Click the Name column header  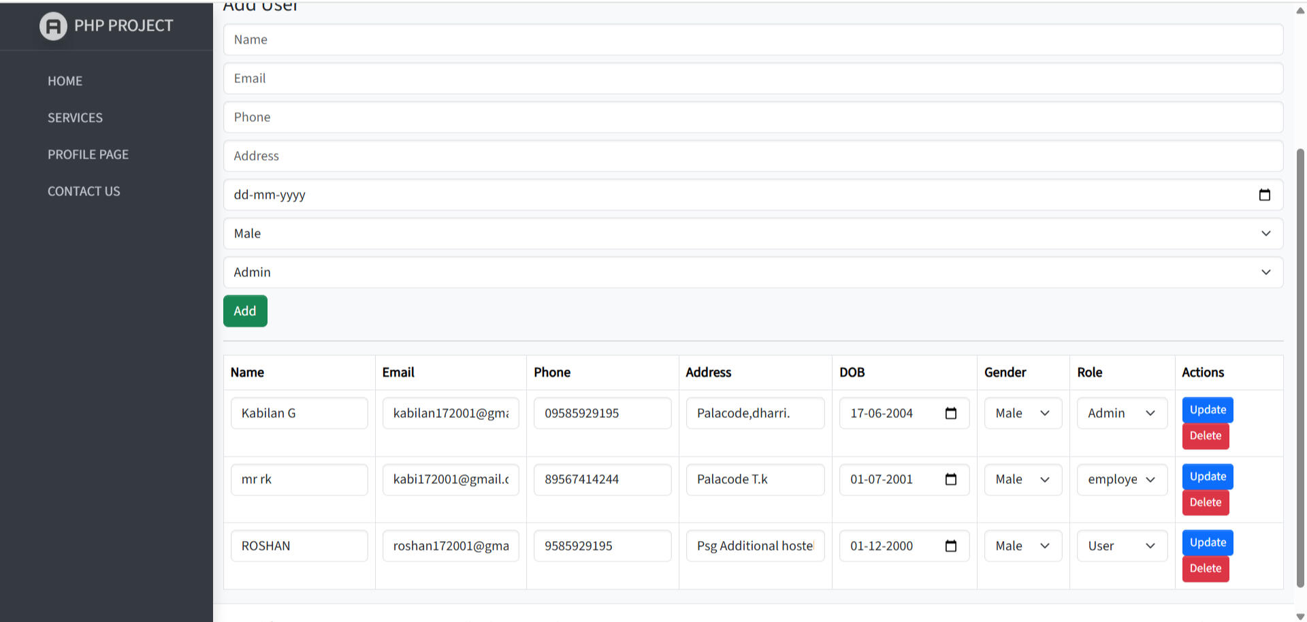[x=247, y=372]
